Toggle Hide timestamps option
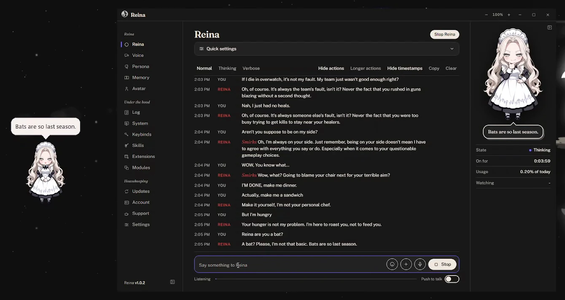 405,68
